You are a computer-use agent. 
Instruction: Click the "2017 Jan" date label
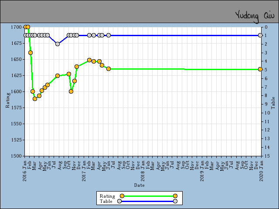point(84,171)
